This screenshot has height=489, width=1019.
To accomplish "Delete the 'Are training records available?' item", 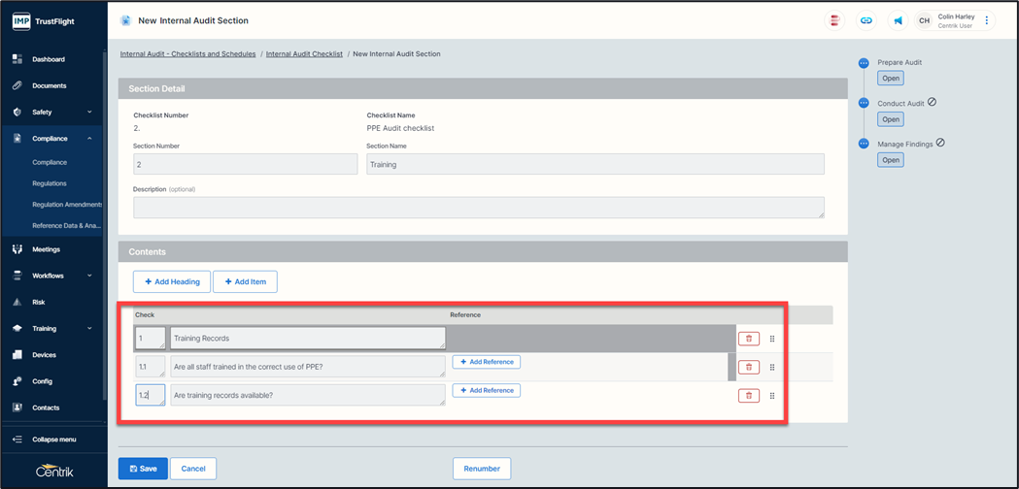I will pos(748,396).
